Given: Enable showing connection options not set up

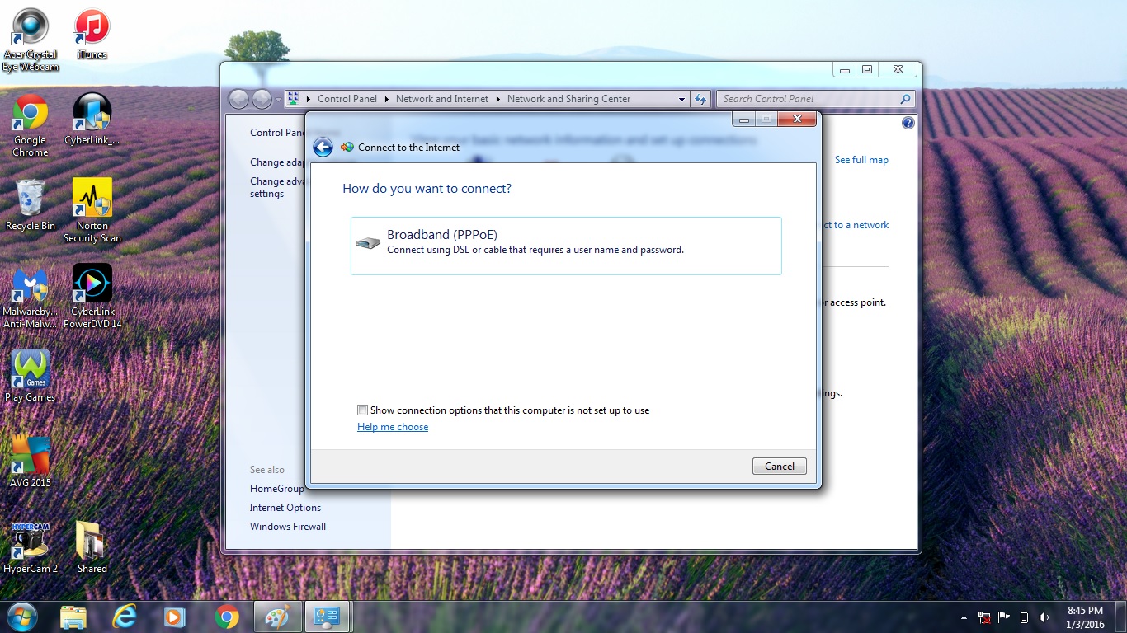Looking at the screenshot, I should coord(362,410).
